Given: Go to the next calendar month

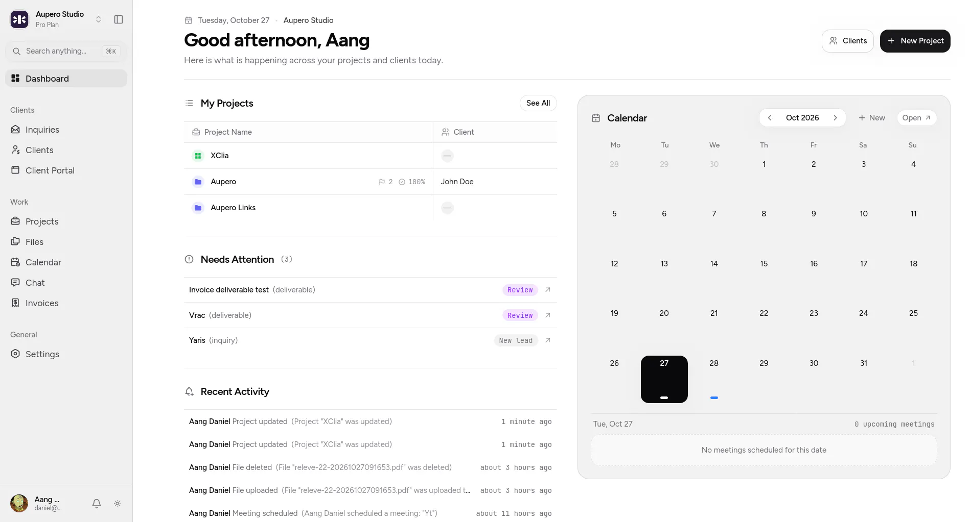Looking at the screenshot, I should click(836, 118).
